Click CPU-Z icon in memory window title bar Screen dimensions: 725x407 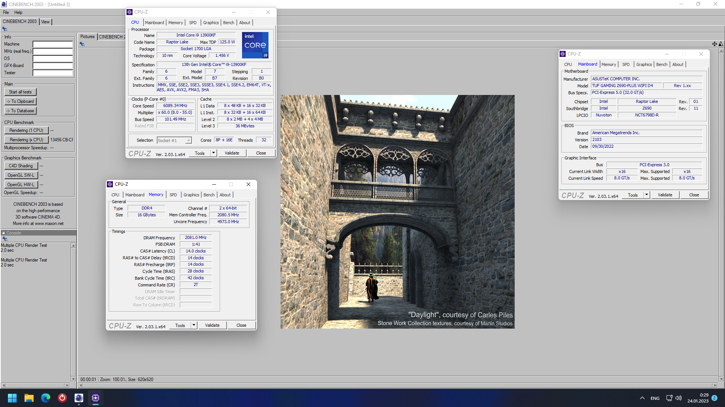pos(110,184)
